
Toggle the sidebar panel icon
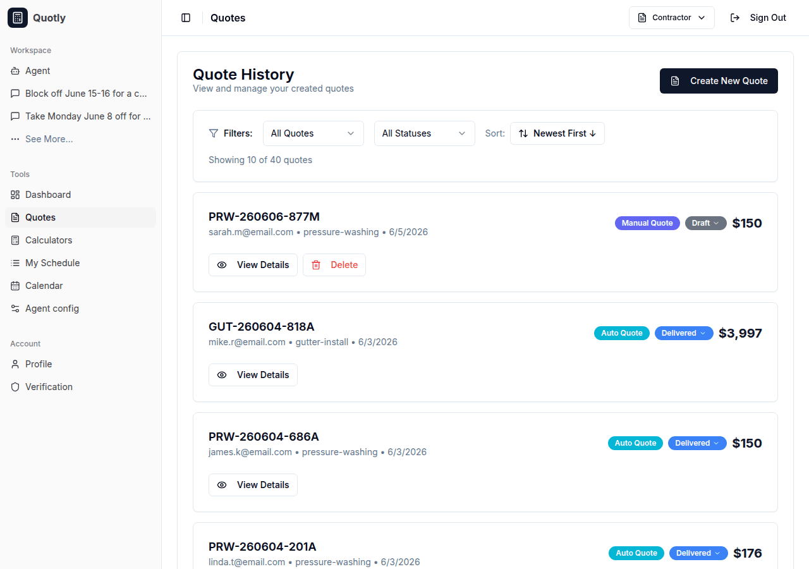tap(186, 18)
